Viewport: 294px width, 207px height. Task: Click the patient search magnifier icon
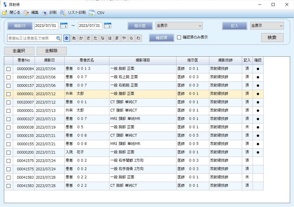tap(58, 38)
